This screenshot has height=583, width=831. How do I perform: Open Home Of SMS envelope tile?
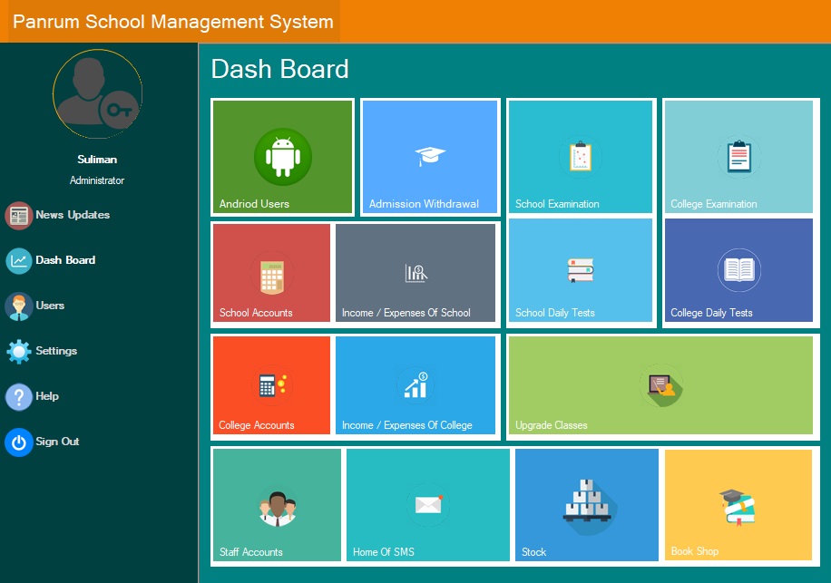[427, 505]
